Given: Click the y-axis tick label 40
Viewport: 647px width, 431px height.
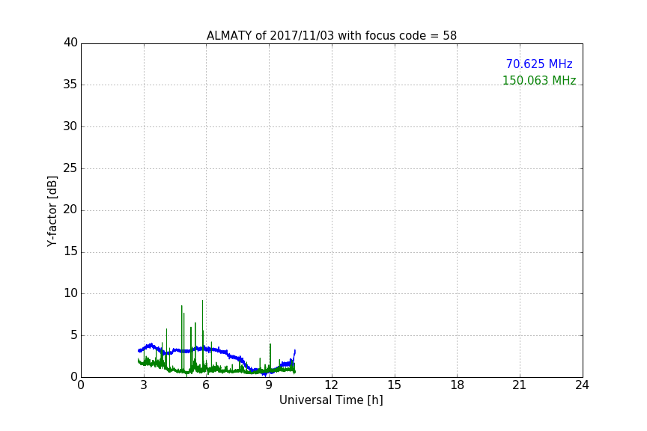Looking at the screenshot, I should click(x=70, y=43).
